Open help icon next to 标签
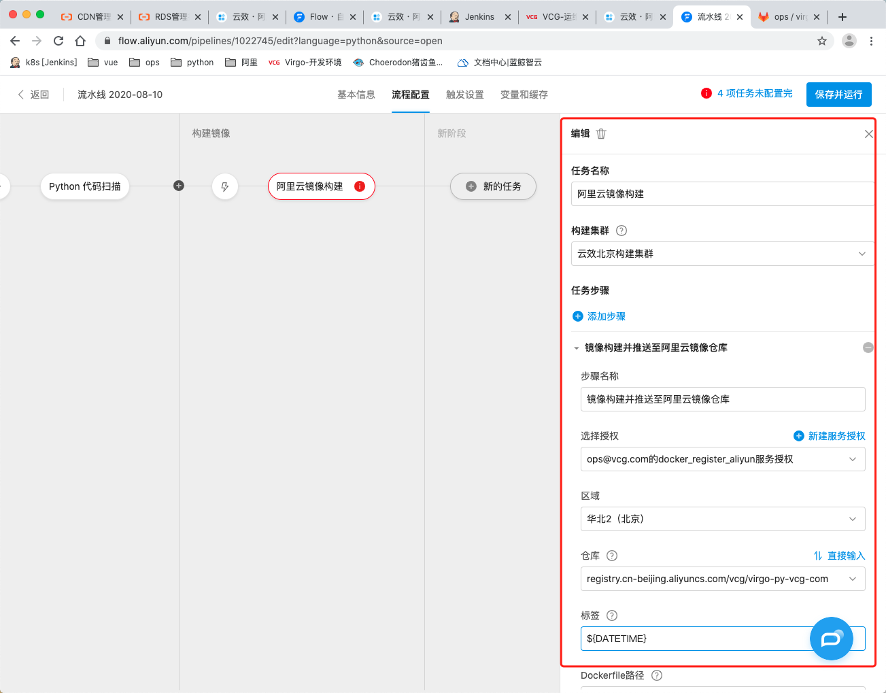Screen dimensions: 886x693 click(611, 615)
